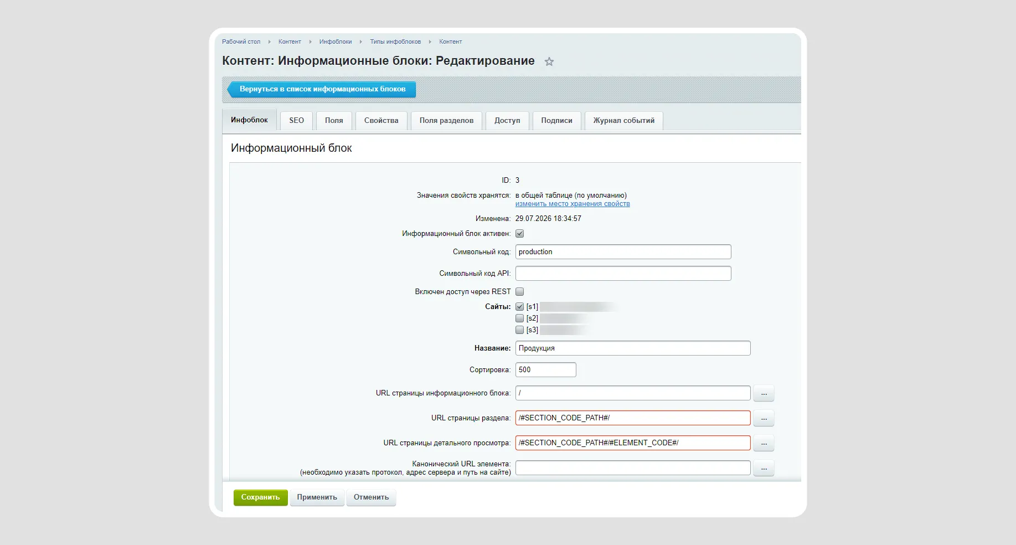Uncheck the [s1] site checkbox
The height and width of the screenshot is (545, 1016).
coord(519,306)
